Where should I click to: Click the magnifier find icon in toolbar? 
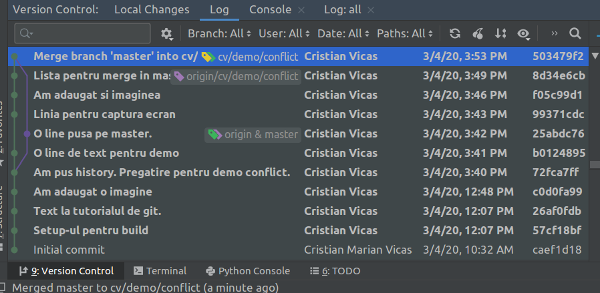[x=575, y=33]
